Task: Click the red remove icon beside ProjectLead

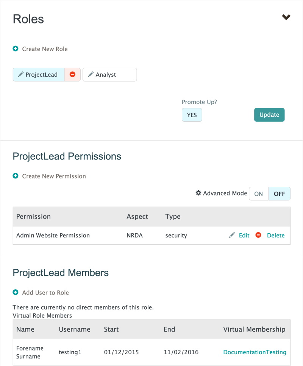Action: click(x=72, y=74)
